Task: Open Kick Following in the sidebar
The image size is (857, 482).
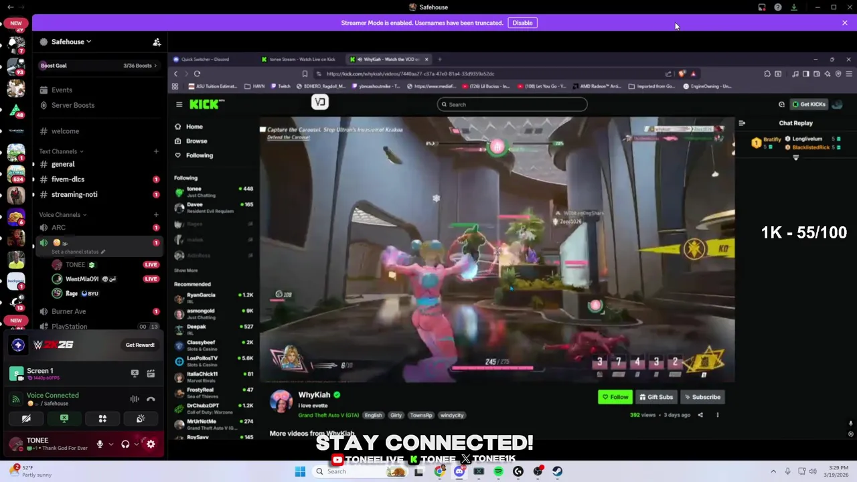Action: (x=199, y=155)
